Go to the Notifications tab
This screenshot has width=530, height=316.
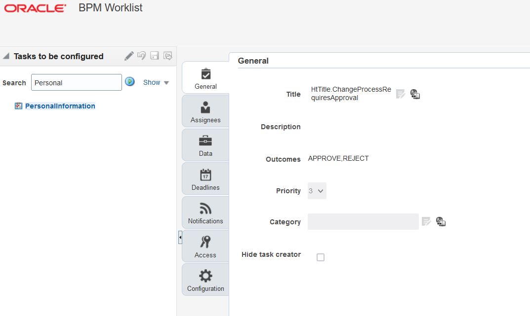pos(205,212)
